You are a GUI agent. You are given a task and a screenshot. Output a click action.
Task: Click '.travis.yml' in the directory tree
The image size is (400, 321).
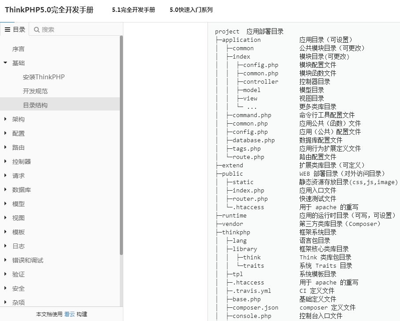tap(252, 291)
